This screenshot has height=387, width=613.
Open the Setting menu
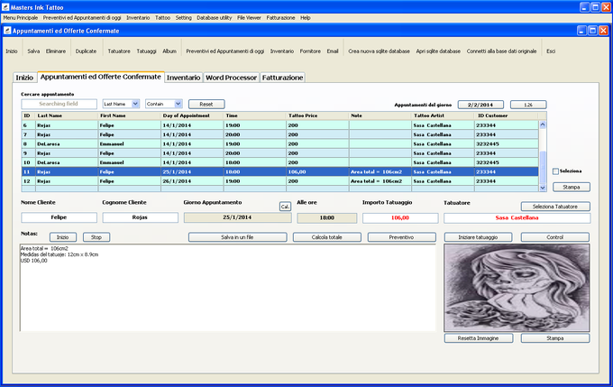coord(183,18)
